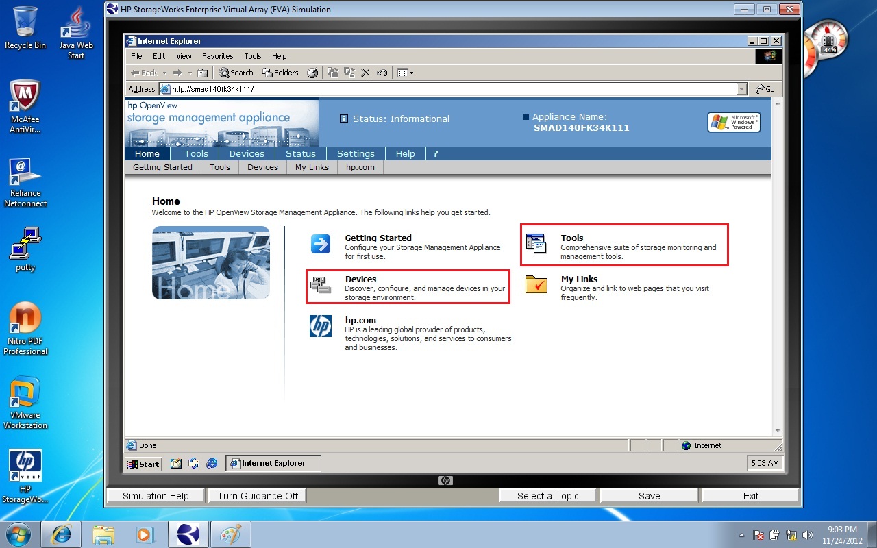
Task: Click the History clock icon in the toolbar
Action: point(312,73)
